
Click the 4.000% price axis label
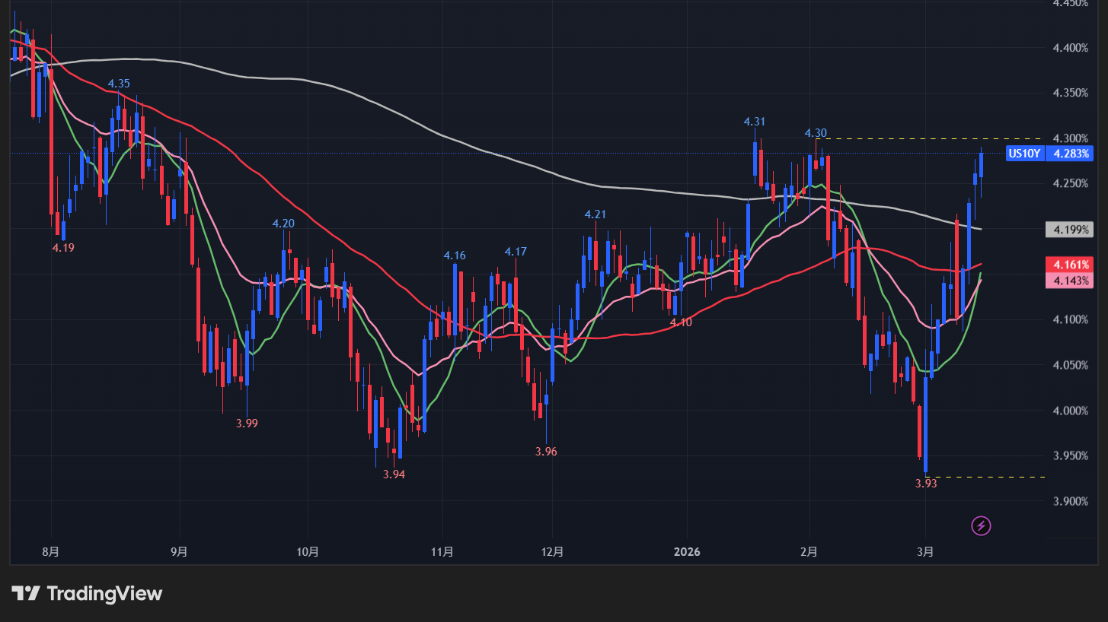coord(1069,411)
